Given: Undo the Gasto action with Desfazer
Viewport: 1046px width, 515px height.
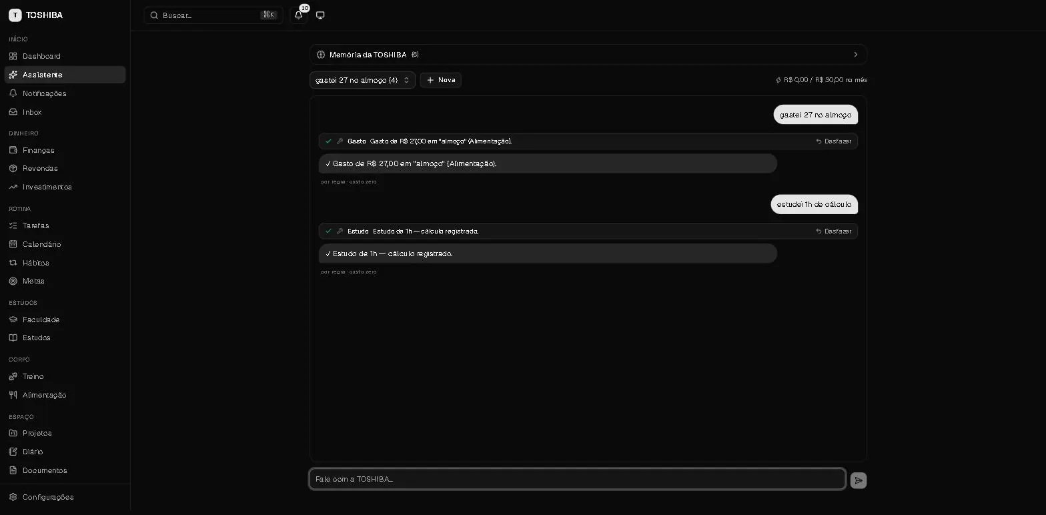Looking at the screenshot, I should tap(834, 141).
